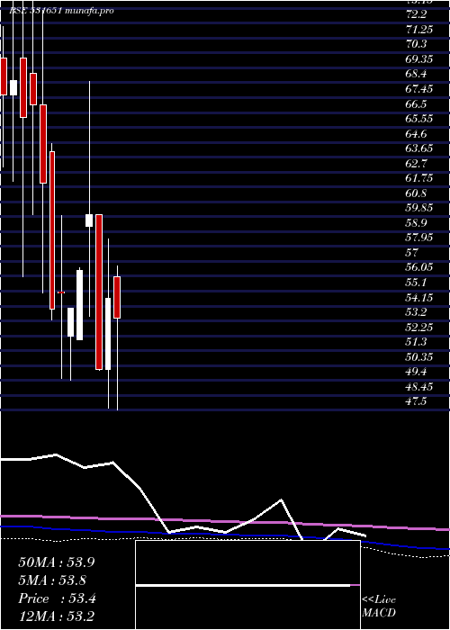
Task: Click the 50MA : 53.9 readout
Action: (x=57, y=562)
